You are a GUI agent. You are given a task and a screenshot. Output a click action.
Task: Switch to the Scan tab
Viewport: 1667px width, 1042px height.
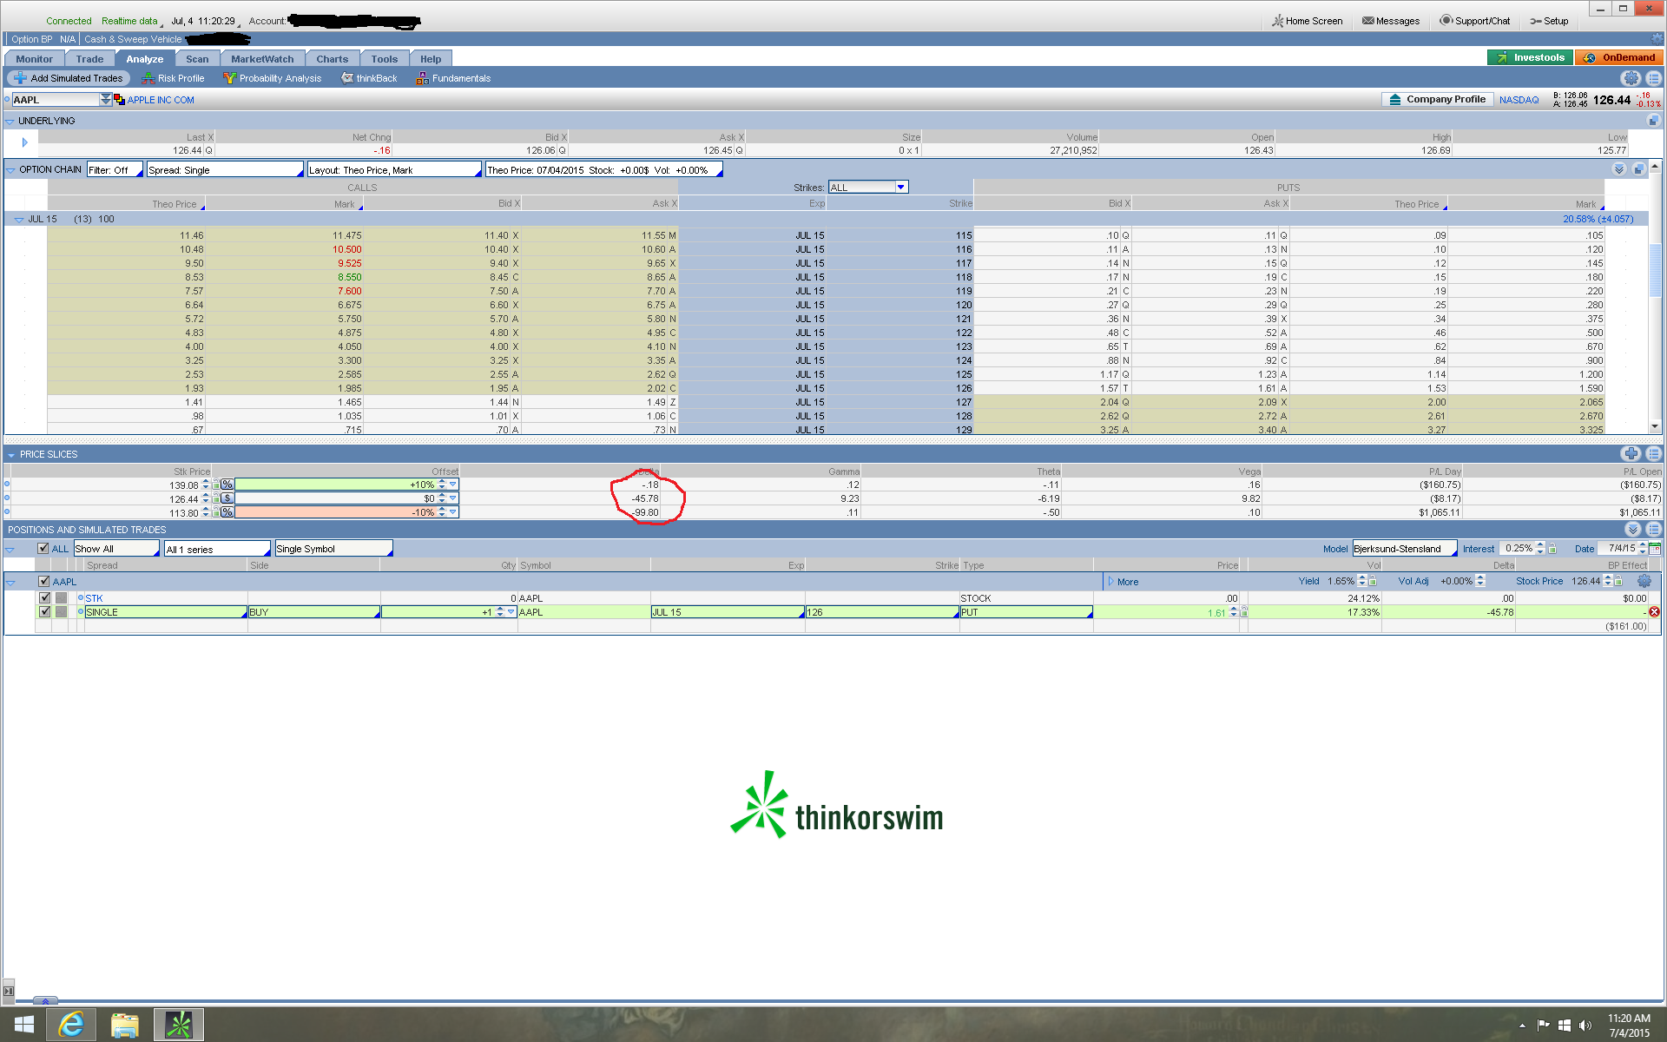pyautogui.click(x=197, y=59)
